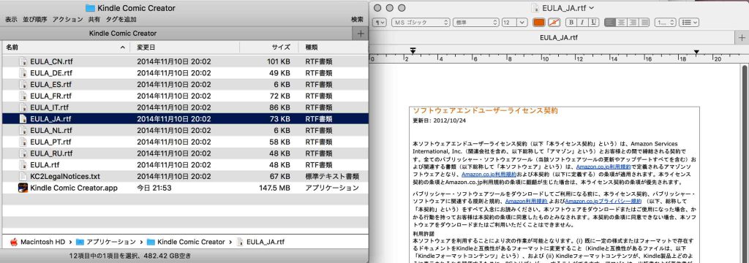The image size is (749, 263).
Task: Open orange text color swatch in TextEdit
Action: pos(538,23)
